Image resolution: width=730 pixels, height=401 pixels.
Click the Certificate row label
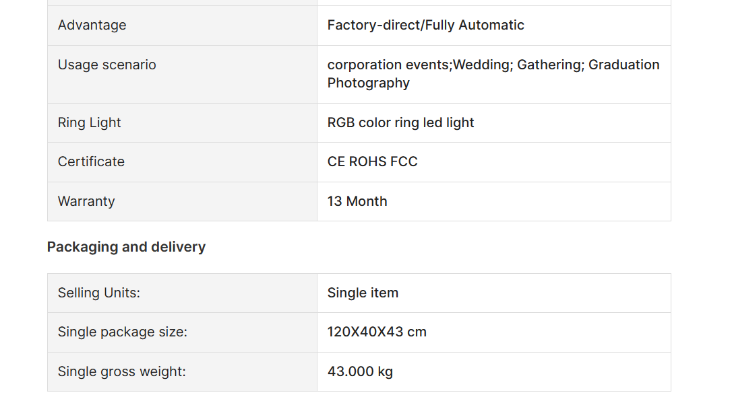91,161
